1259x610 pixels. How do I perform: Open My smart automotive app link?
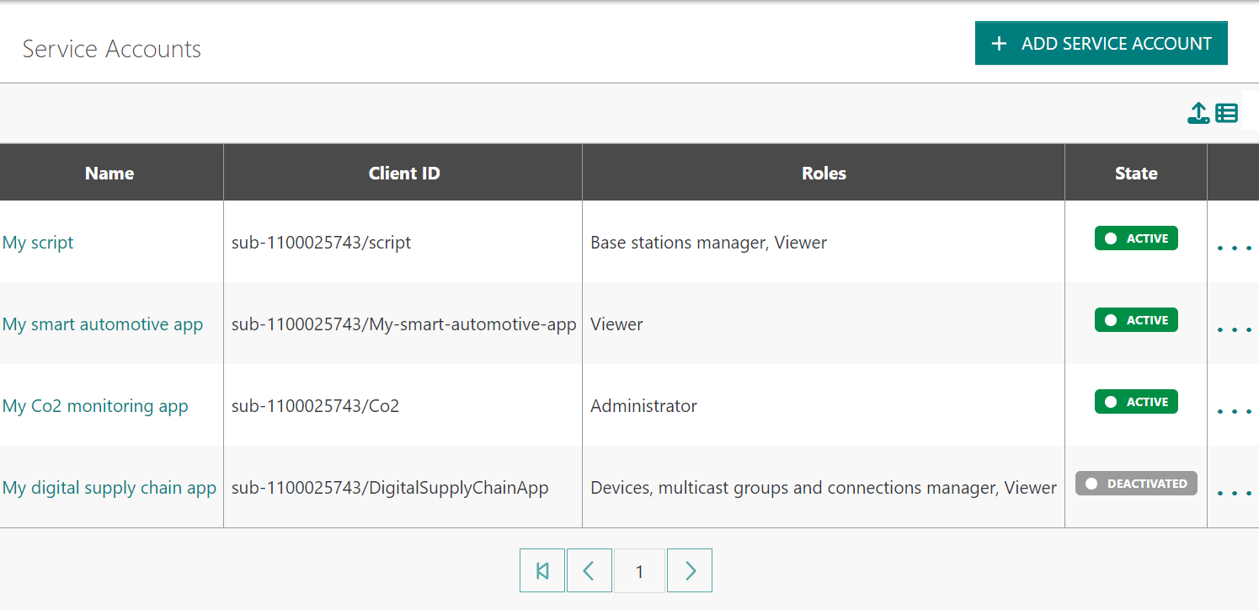tap(103, 324)
